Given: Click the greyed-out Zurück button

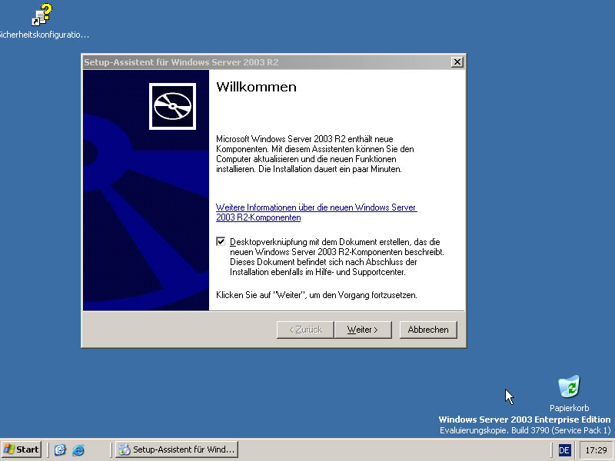Looking at the screenshot, I should click(x=305, y=330).
